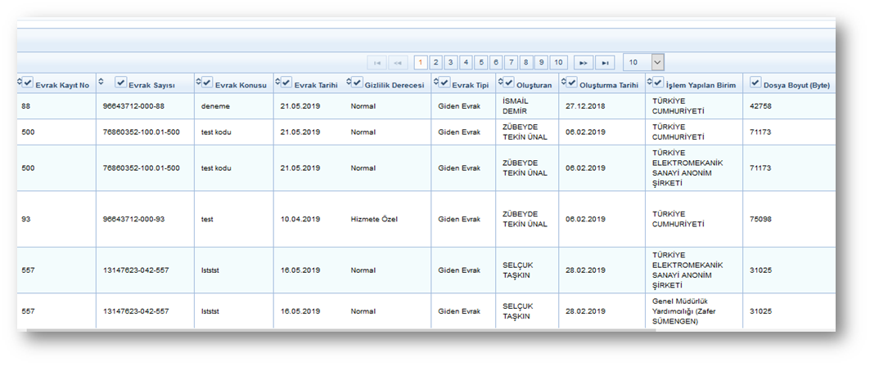Click the 'deneme' cell in Evrak Konusu
The height and width of the screenshot is (366, 870).
click(x=216, y=106)
